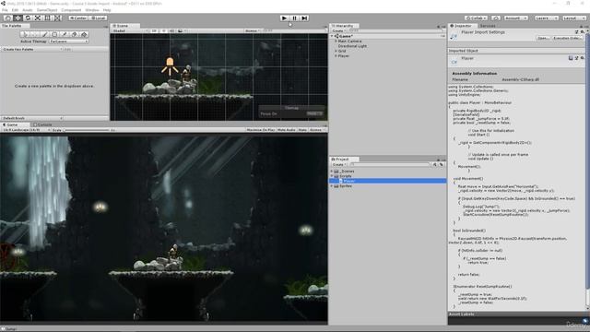Click the Stats button in Game view
Viewport: 590px width, 332px height.
point(302,129)
